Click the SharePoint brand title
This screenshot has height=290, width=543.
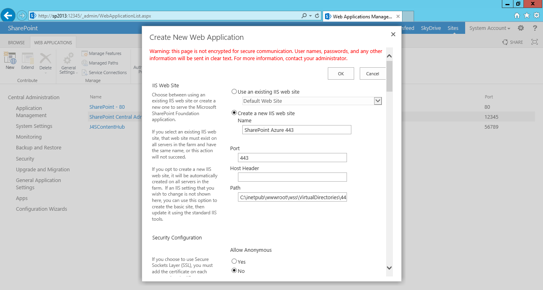coord(23,28)
